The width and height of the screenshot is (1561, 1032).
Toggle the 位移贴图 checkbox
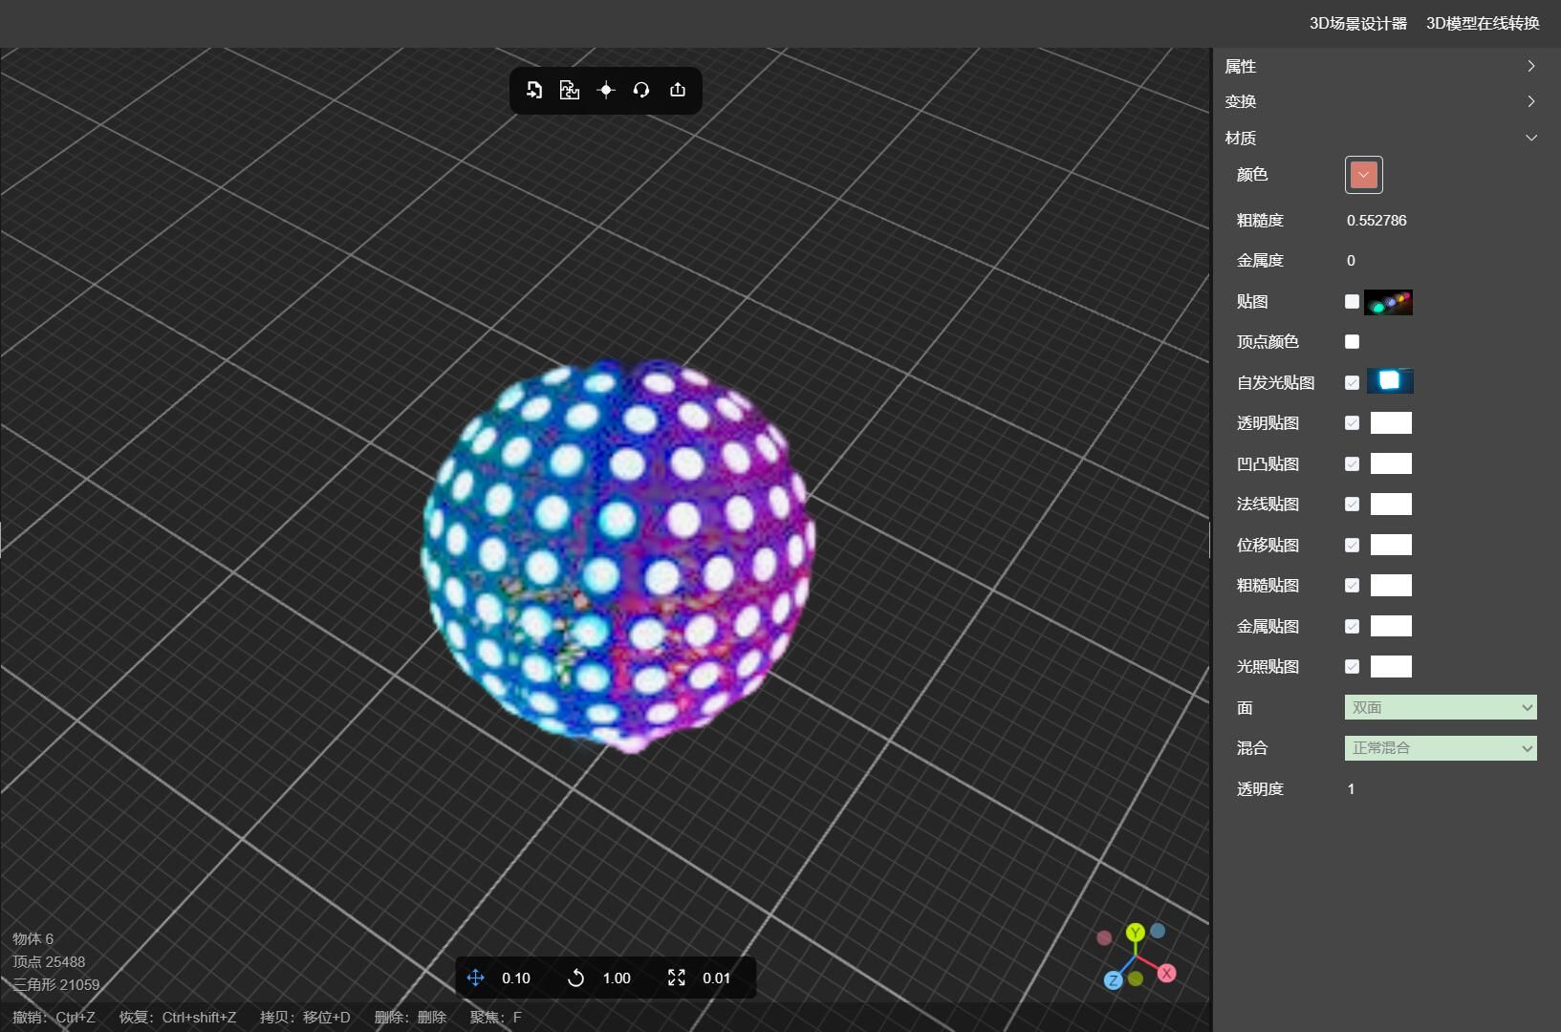pyautogui.click(x=1352, y=545)
